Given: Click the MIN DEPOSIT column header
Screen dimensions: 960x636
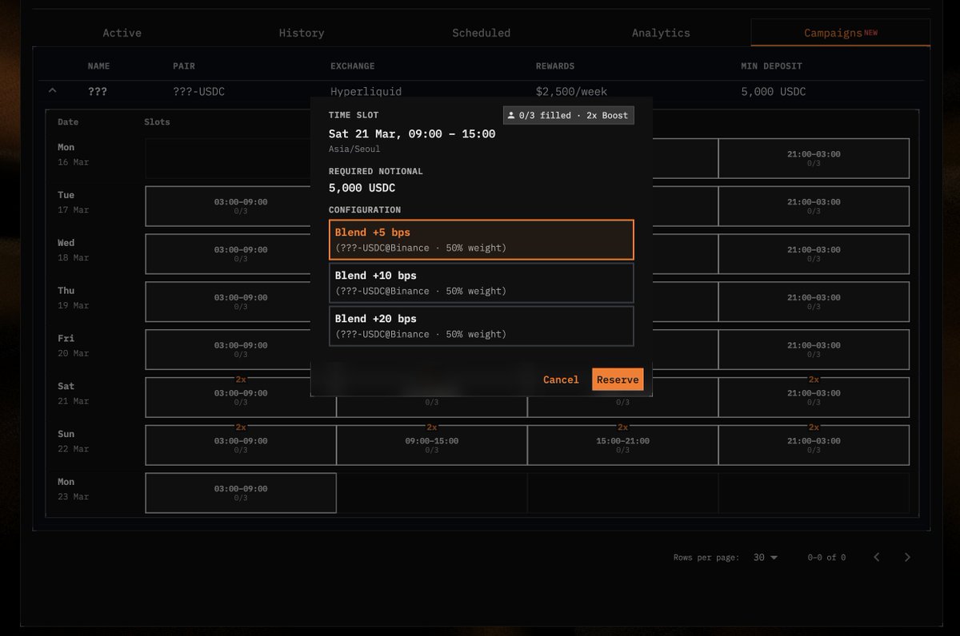Looking at the screenshot, I should 772,66.
